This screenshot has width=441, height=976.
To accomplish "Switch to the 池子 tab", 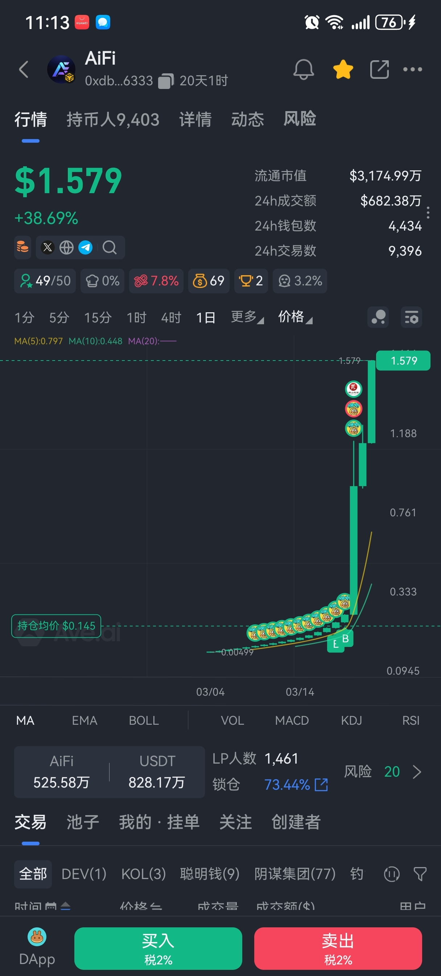I will (83, 822).
